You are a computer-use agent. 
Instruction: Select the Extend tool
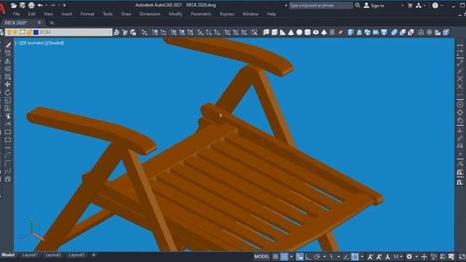[x=8, y=124]
